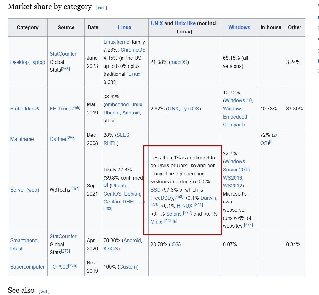The height and width of the screenshot is (295, 319).
Task: Open Server (web) category link
Action: coord(24,190)
